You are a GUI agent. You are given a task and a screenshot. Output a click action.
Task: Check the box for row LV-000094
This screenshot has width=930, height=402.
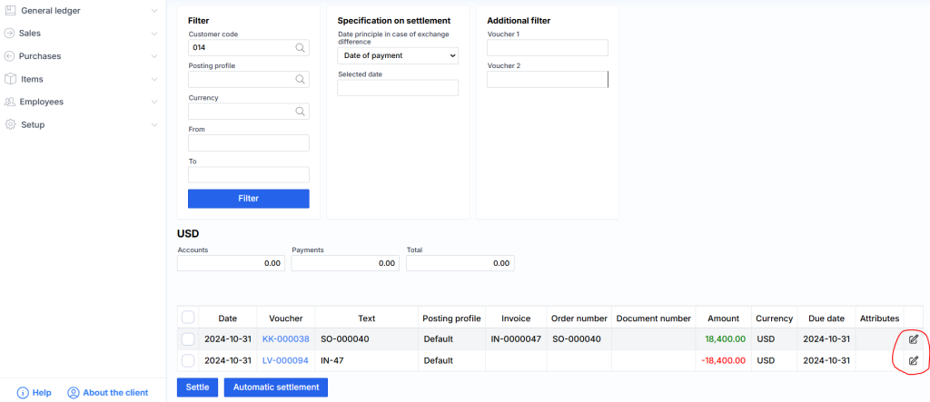[188, 360]
